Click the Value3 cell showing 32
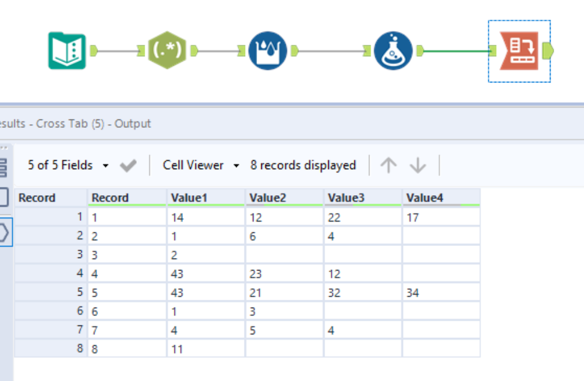Screen dimensions: 584x381 pyautogui.click(x=362, y=293)
